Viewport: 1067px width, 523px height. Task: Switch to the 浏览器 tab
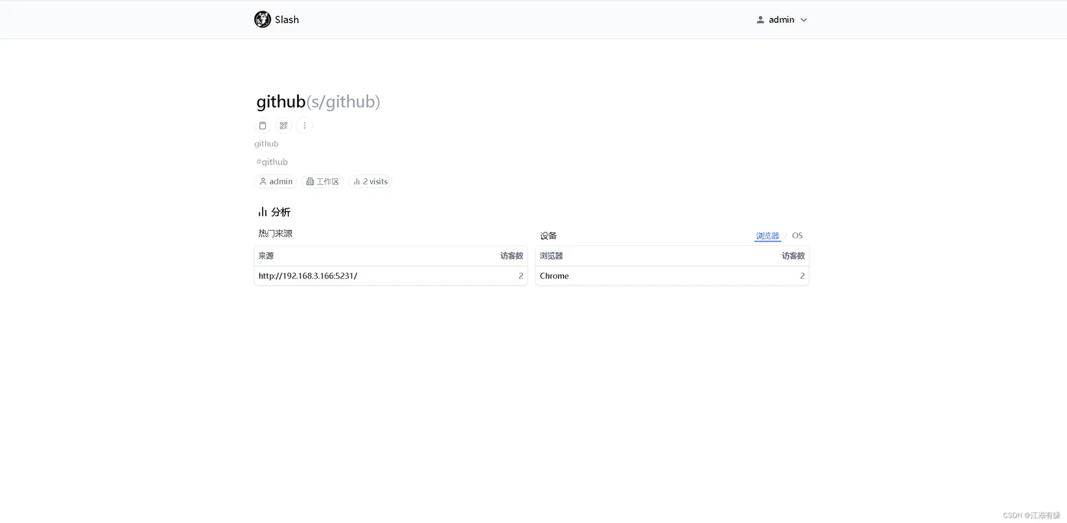(767, 236)
